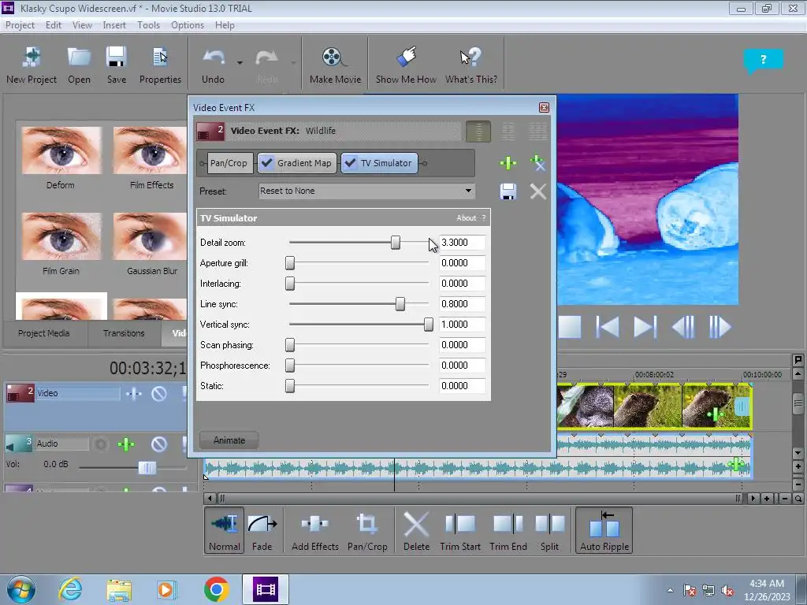Image resolution: width=807 pixels, height=605 pixels.
Task: Click the Static value field
Action: click(462, 386)
